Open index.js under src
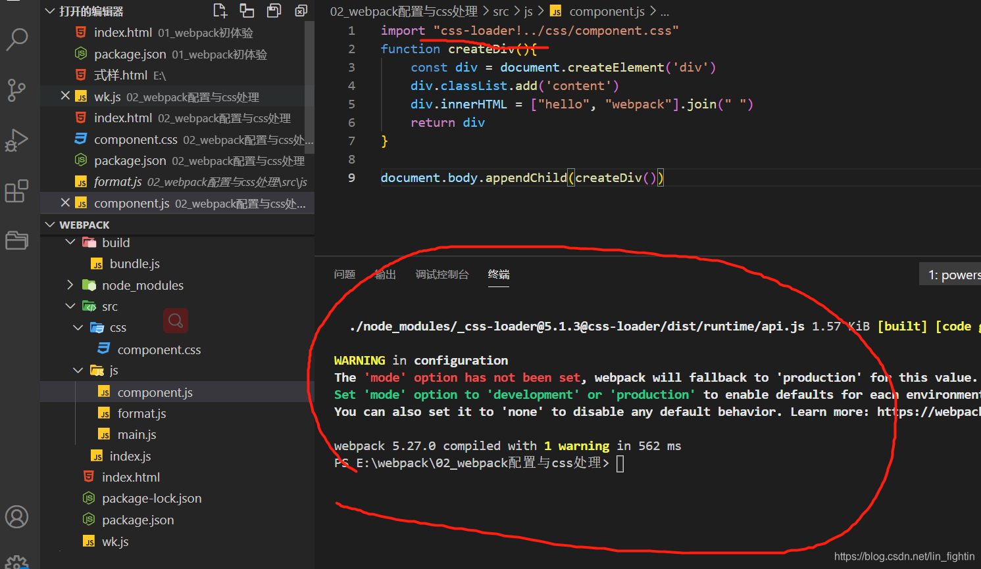 click(130, 456)
